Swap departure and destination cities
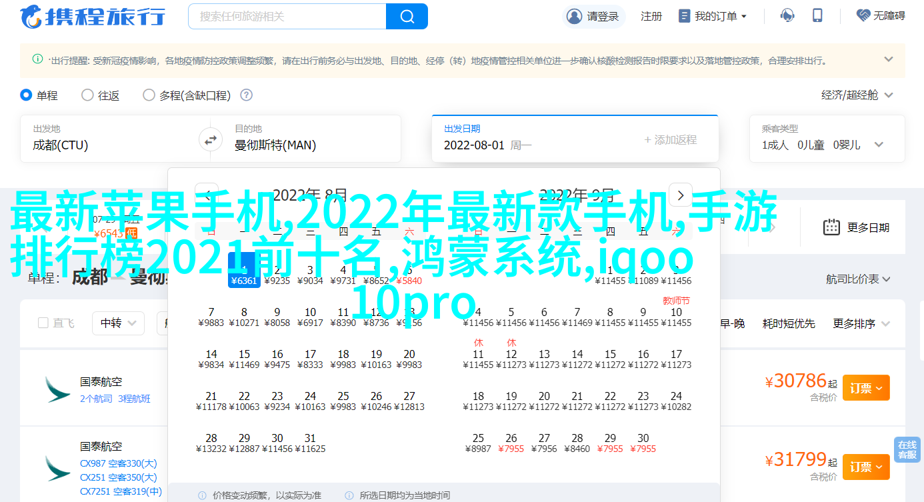Screen dimensions: 924x502 210,140
